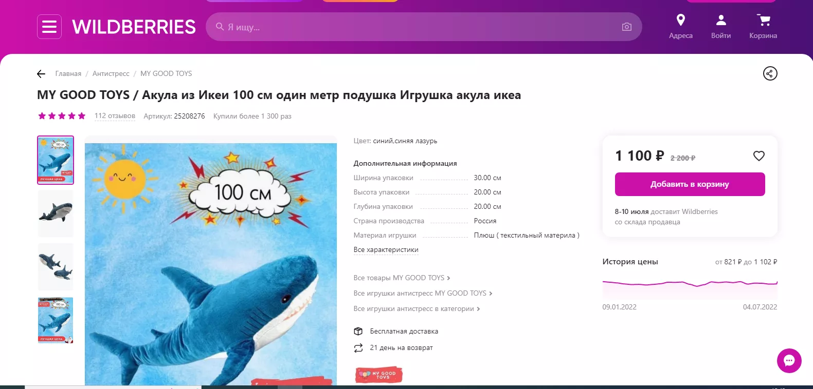Image resolution: width=813 pixels, height=389 pixels.
Task: Click the MY GOOD TOYS brand logo
Action: tap(378, 375)
